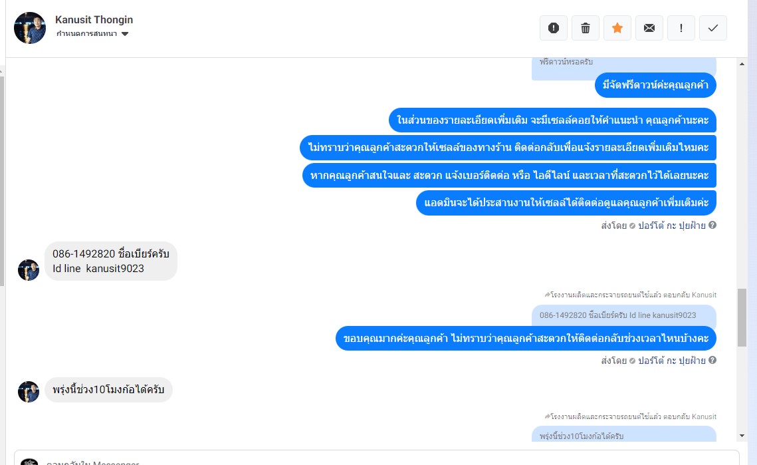The image size is (757, 465).
Task: Click the help icon beside first sender name
Action: point(712,226)
